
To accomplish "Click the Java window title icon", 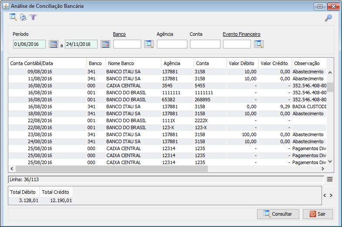I will click(6, 6).
